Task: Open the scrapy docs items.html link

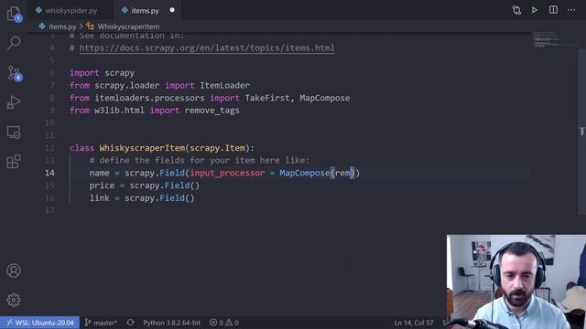Action: [207, 48]
